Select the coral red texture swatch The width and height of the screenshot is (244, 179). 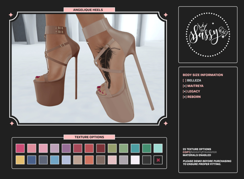tap(89, 148)
